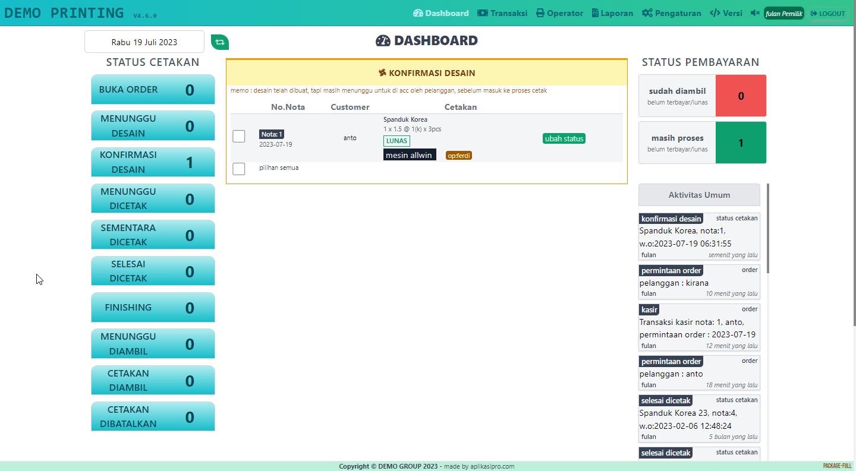Open Dashboard from the top navigation
The height and width of the screenshot is (471, 856).
coord(440,13)
